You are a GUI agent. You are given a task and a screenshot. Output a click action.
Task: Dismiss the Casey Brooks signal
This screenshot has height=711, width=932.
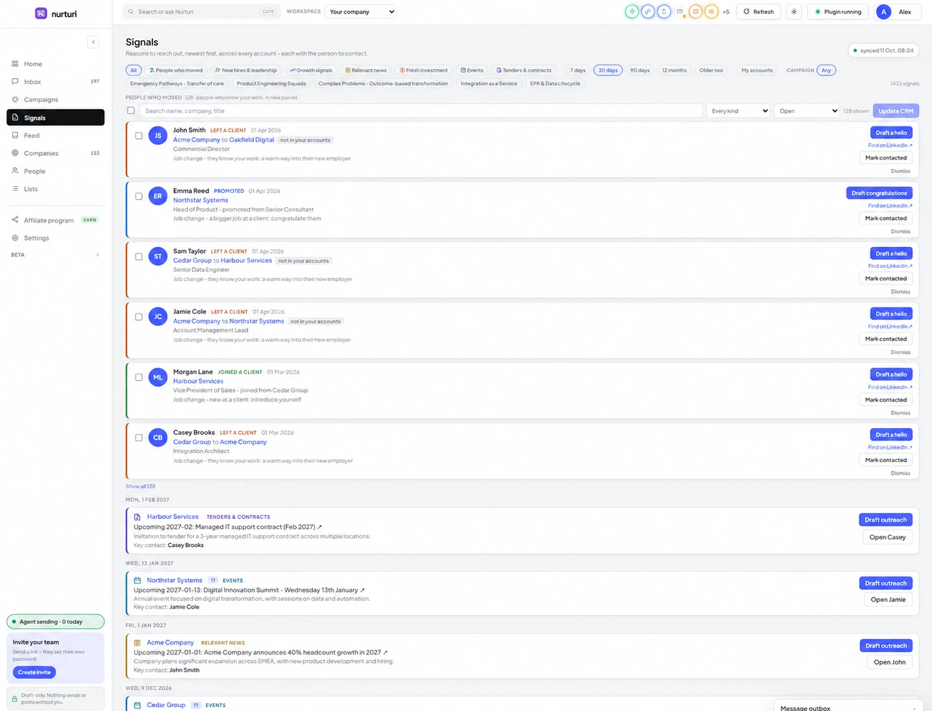point(900,474)
